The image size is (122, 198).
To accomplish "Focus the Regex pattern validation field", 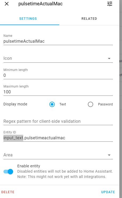I will 58,121.
